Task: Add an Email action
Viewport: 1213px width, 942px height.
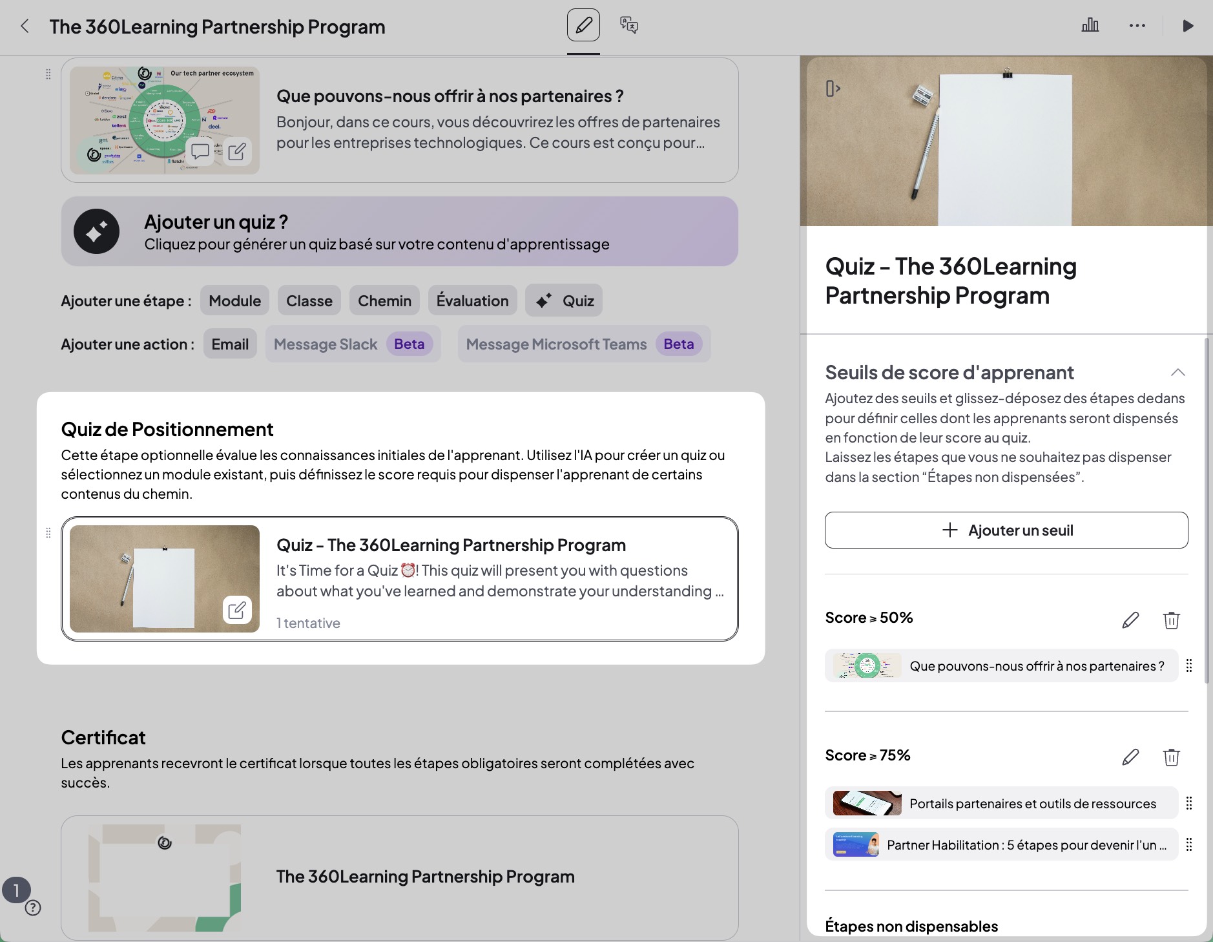Action: pyautogui.click(x=230, y=344)
